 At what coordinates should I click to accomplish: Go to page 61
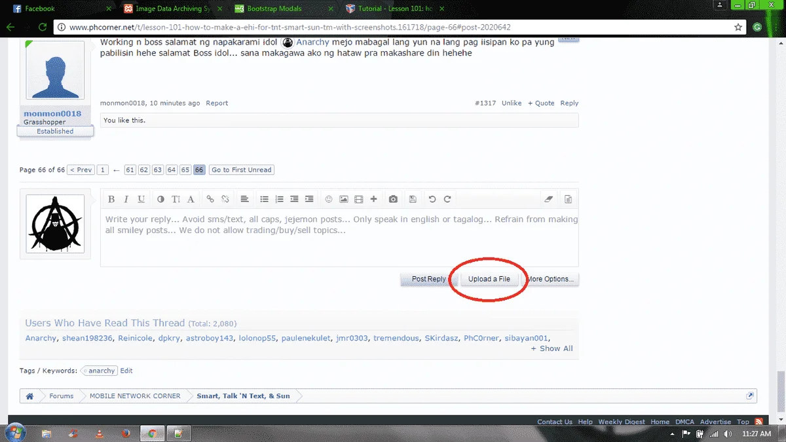130,170
